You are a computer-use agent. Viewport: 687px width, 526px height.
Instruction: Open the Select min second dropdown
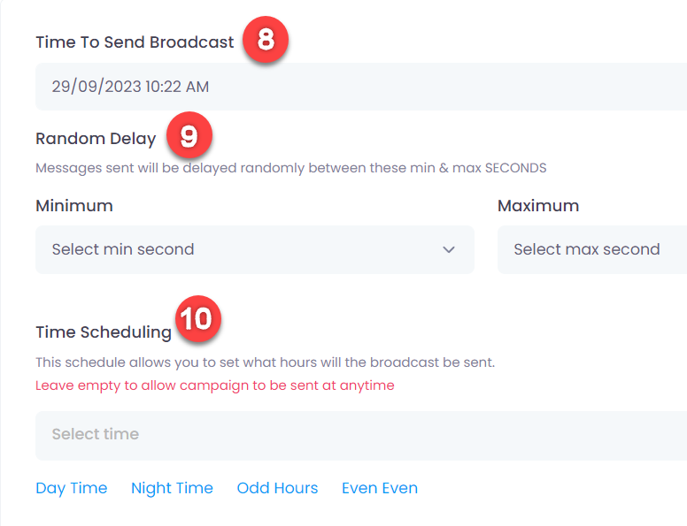click(255, 250)
